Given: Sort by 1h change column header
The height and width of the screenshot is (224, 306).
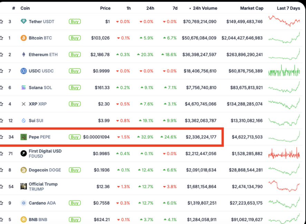Looking at the screenshot, I should pos(128,8).
